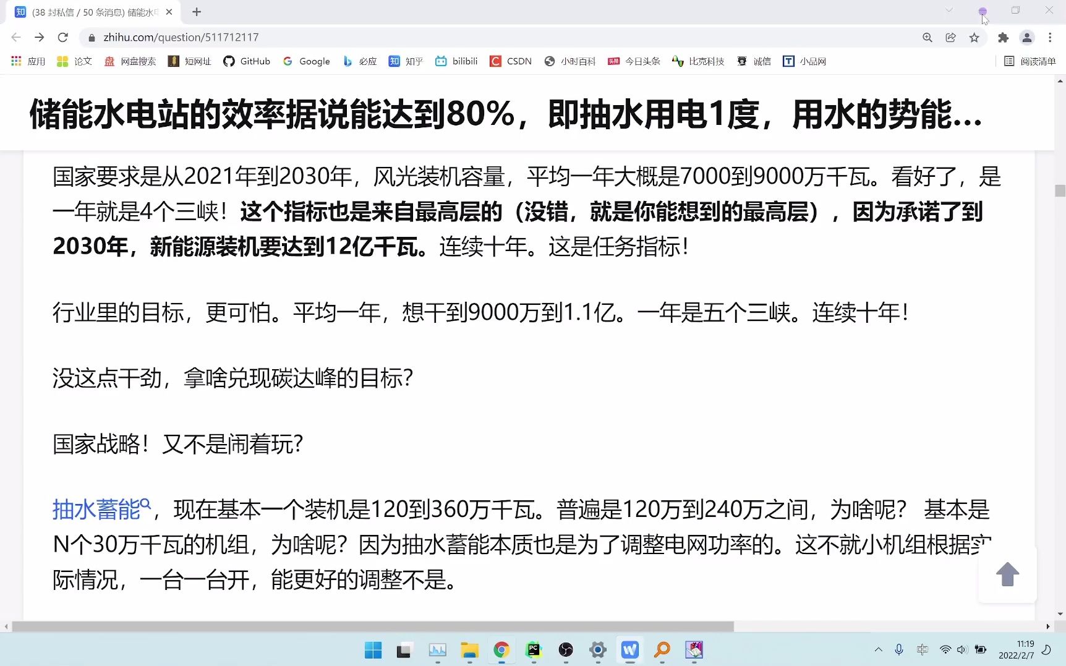Open Task View on the taskbar
This screenshot has height=666, width=1066.
coord(404,650)
